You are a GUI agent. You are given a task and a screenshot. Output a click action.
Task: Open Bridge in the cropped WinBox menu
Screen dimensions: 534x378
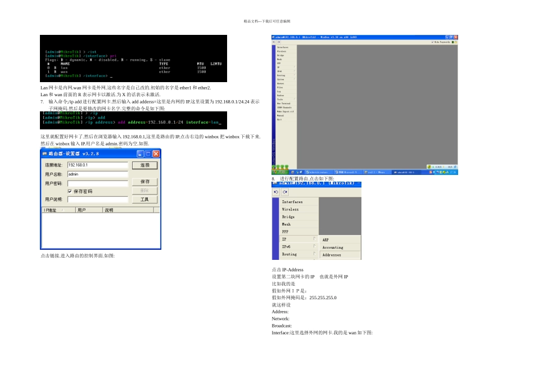click(x=298, y=217)
